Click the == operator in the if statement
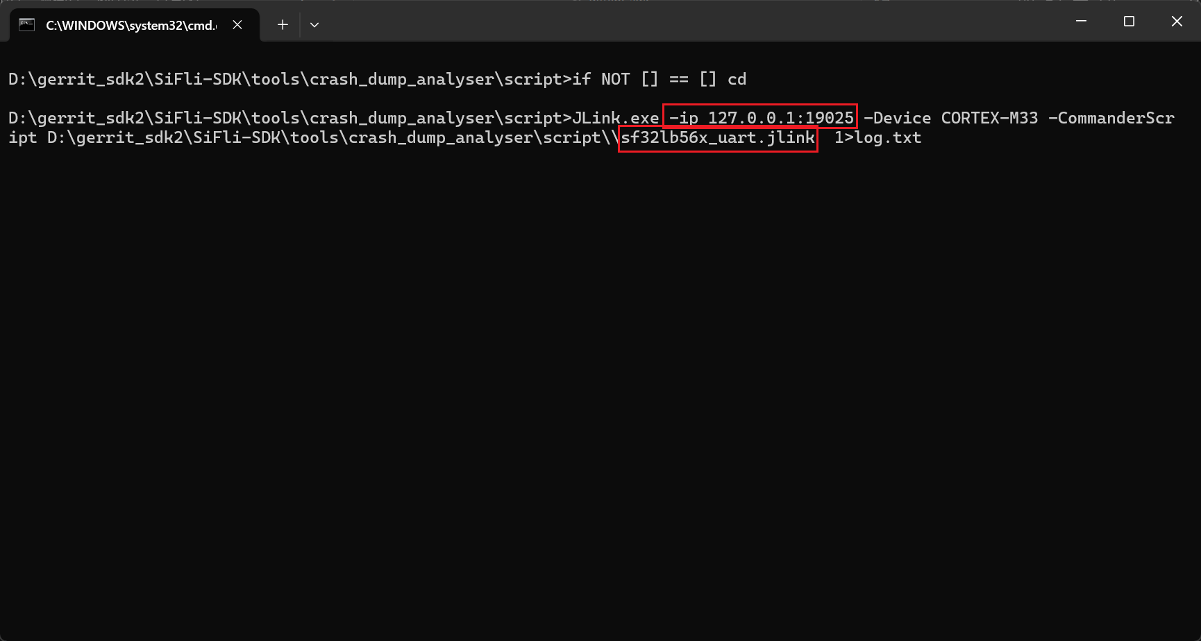 coord(678,79)
